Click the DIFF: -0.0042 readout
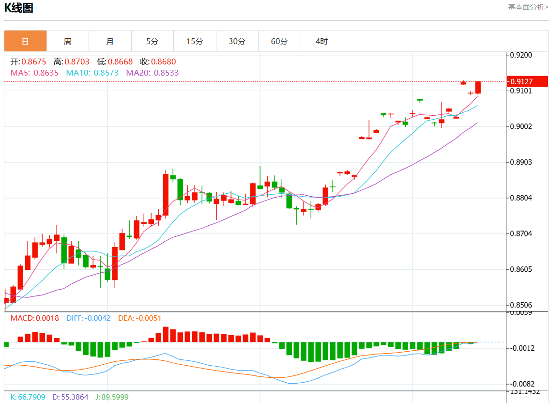Screen dimensions: 550x403 [89, 318]
